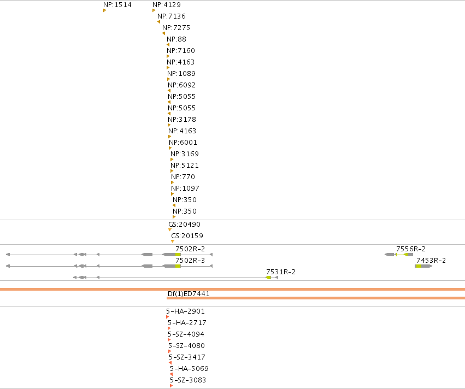Click the NP:6092 insertion label
Viewport: 465px width, 389px height.
click(181, 85)
